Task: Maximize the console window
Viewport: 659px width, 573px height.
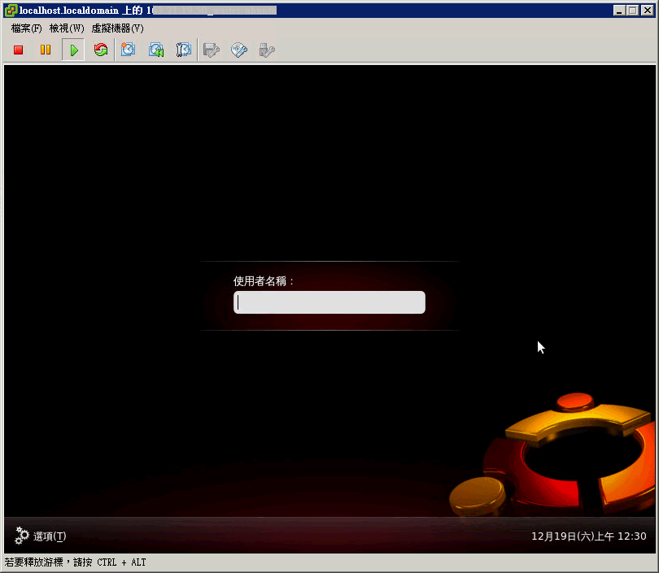Action: click(632, 10)
